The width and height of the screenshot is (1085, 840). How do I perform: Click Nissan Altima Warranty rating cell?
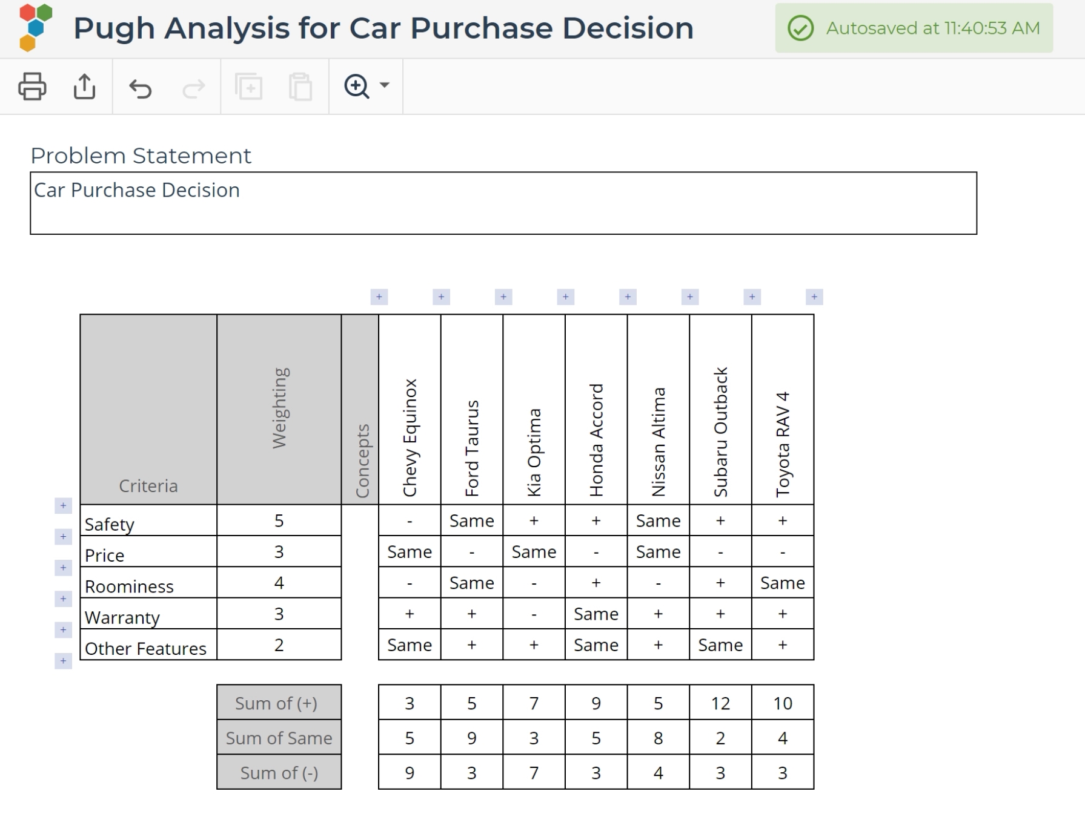(659, 614)
